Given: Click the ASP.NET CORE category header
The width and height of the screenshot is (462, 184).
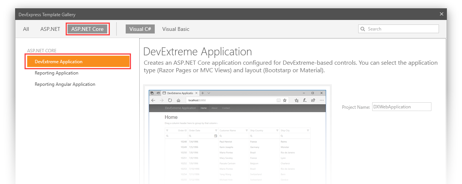Looking at the screenshot, I should click(42, 50).
